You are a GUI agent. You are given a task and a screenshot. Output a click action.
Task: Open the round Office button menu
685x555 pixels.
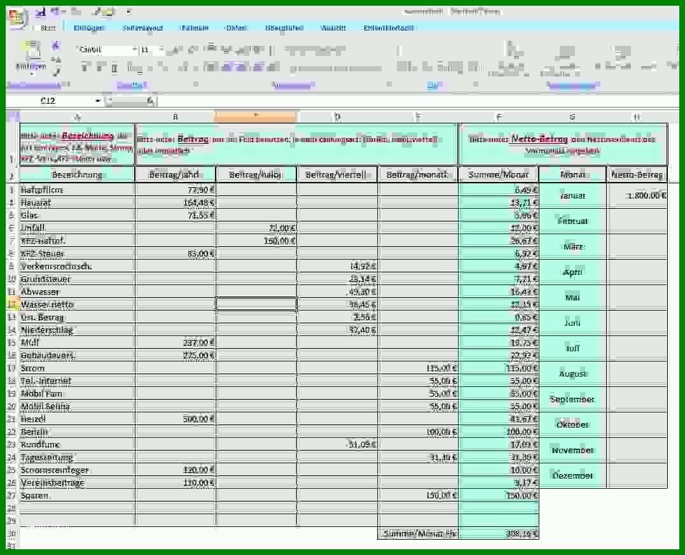17,18
